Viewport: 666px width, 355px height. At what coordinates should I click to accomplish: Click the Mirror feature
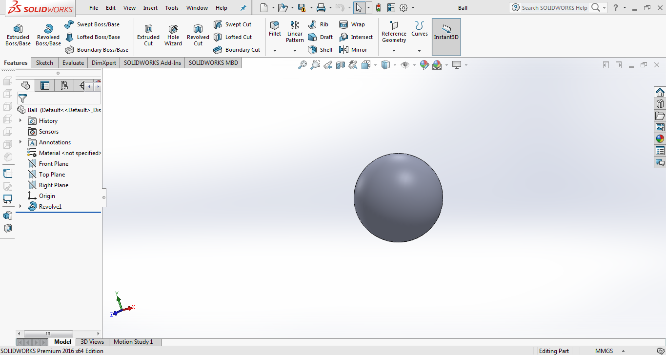[353, 50]
